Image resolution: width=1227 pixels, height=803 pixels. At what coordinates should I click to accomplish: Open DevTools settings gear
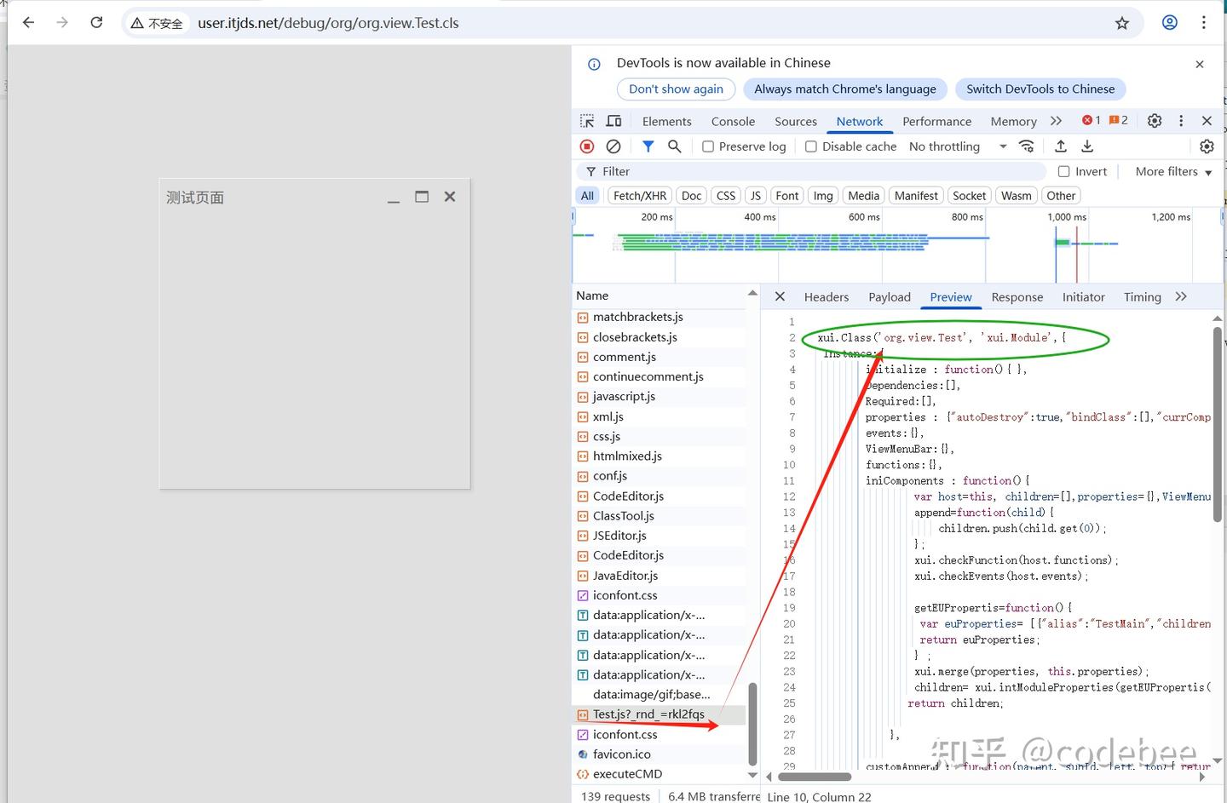(x=1155, y=121)
